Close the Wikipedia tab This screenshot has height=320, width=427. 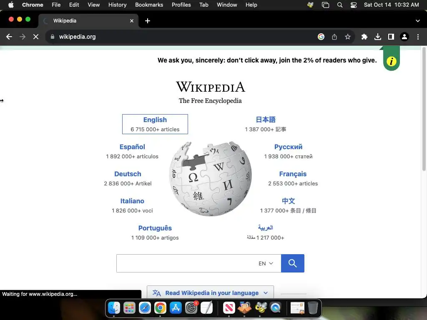[132, 21]
